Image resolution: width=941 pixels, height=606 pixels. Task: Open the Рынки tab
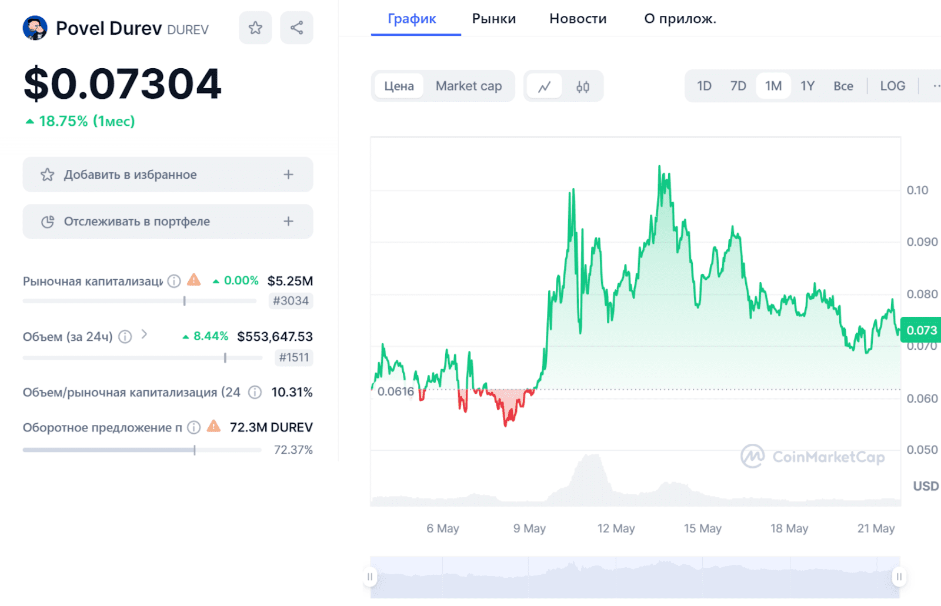(494, 19)
